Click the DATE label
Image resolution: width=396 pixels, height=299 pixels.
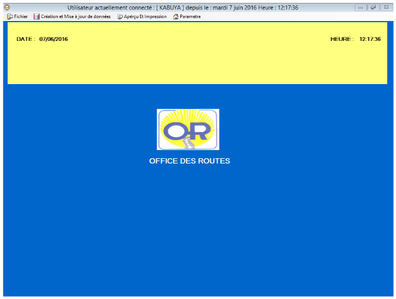pos(26,39)
